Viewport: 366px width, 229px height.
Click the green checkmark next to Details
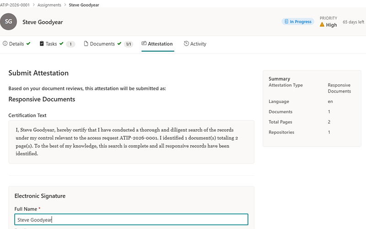click(x=28, y=44)
